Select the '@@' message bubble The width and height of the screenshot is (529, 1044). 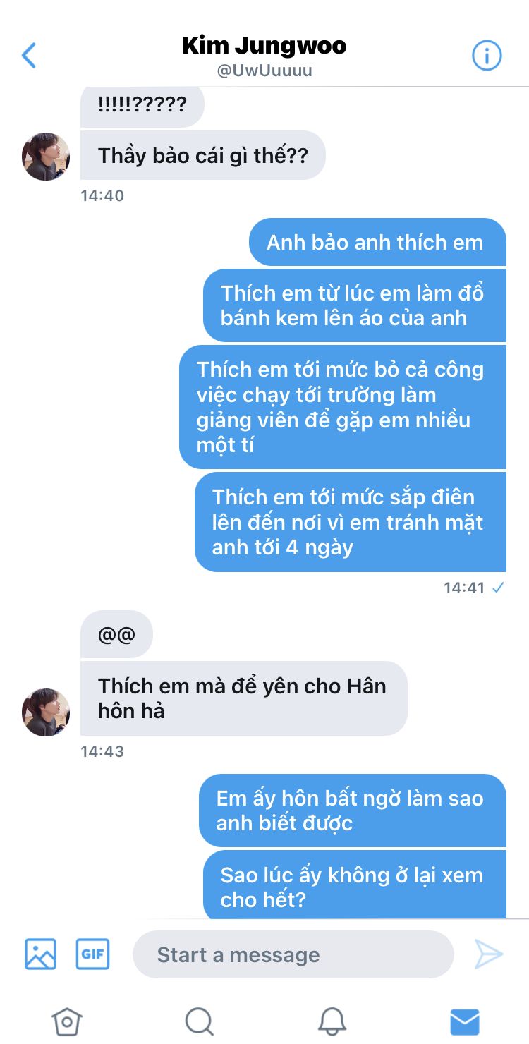116,634
